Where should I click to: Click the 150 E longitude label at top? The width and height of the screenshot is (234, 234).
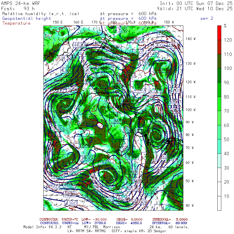58,22
